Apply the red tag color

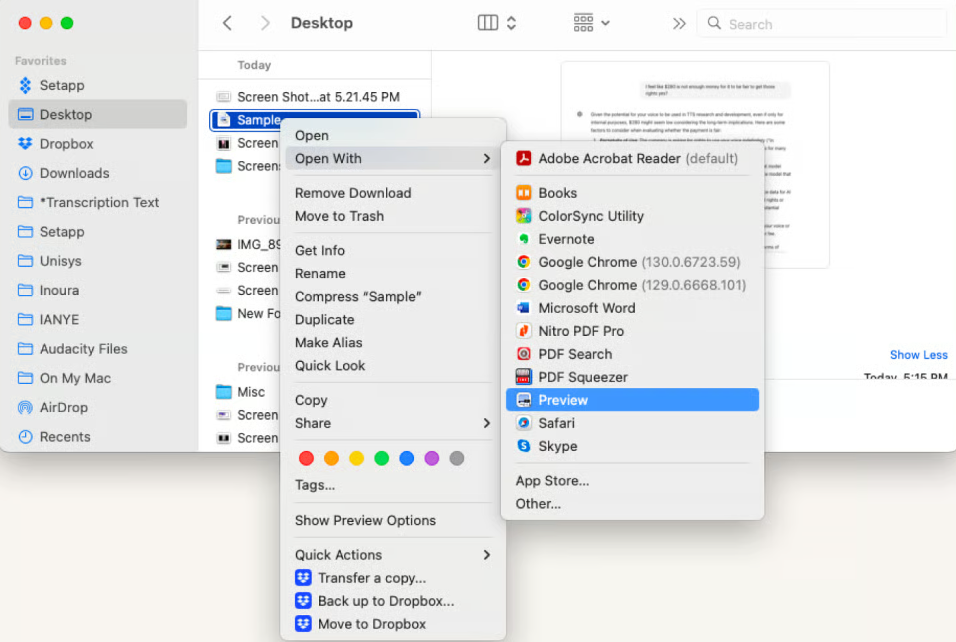click(x=306, y=458)
